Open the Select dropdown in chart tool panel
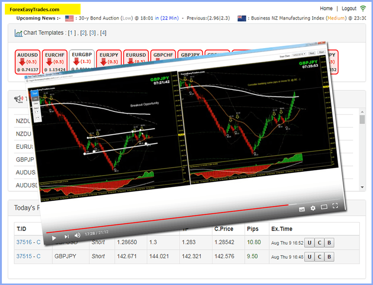373x285 pixels. coord(36,108)
